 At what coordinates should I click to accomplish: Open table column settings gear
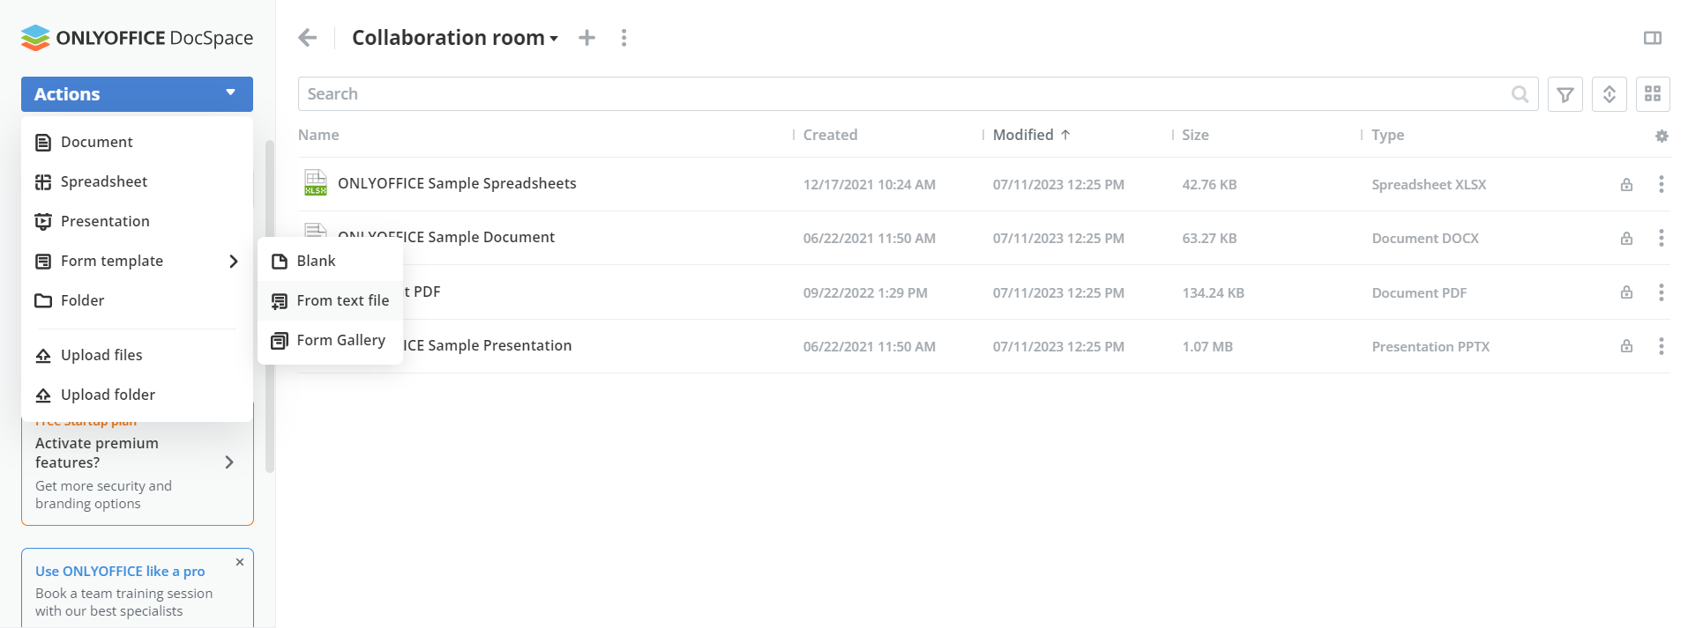(1661, 136)
